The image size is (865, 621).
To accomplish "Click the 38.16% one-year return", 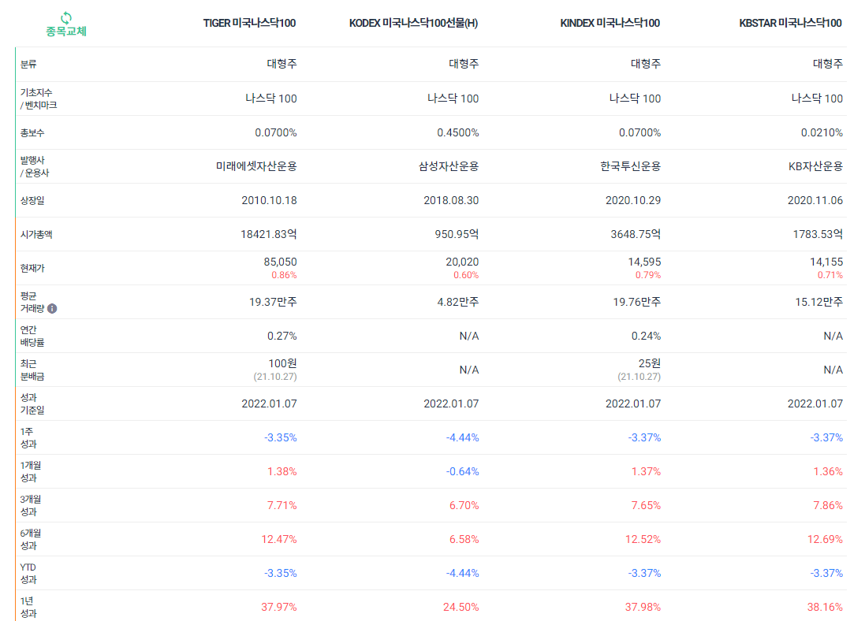I will [x=826, y=608].
